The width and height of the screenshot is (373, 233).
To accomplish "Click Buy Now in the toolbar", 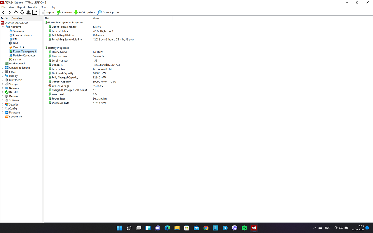I will (x=64, y=12).
